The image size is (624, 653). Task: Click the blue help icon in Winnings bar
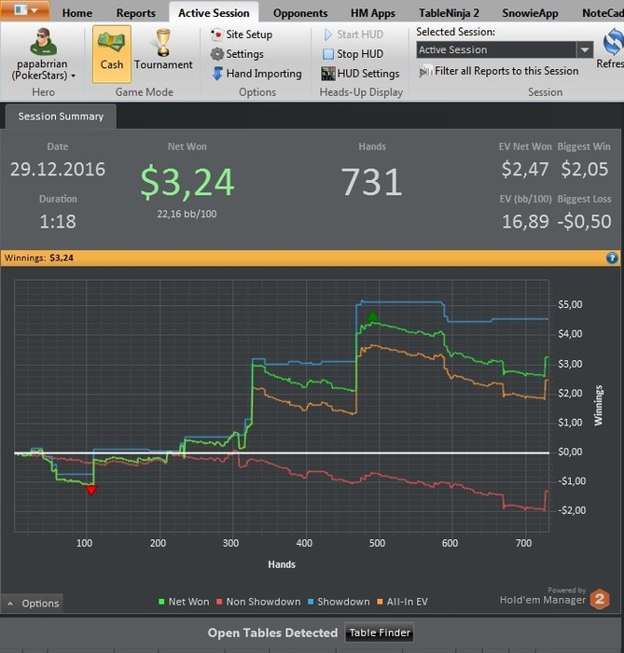click(x=612, y=258)
